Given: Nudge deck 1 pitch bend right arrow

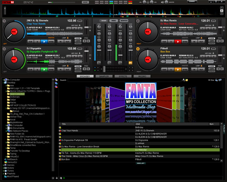Looking at the screenshot, I should [x=88, y=41].
